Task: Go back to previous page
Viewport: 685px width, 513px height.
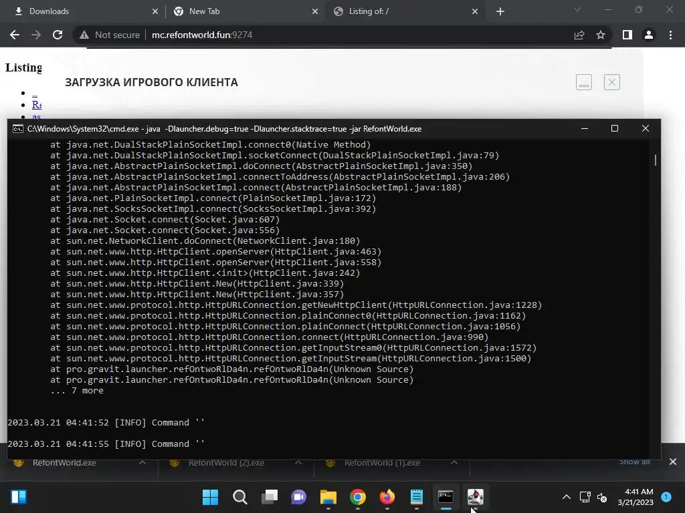Action: click(x=15, y=35)
